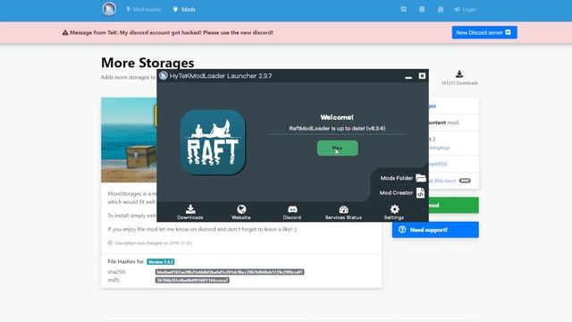The height and width of the screenshot is (322, 572).
Task: Click the green Play button in launcher
Action: pos(337,148)
